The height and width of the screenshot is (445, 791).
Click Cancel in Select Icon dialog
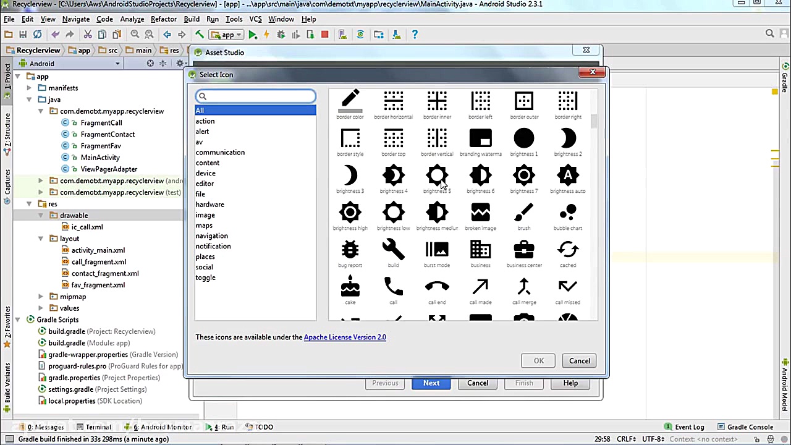pyautogui.click(x=580, y=361)
